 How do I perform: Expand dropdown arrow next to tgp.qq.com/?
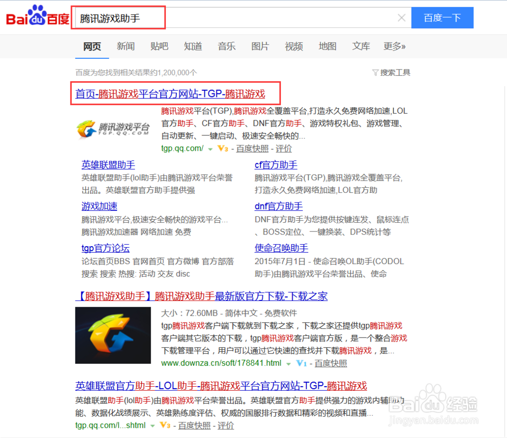(210, 149)
